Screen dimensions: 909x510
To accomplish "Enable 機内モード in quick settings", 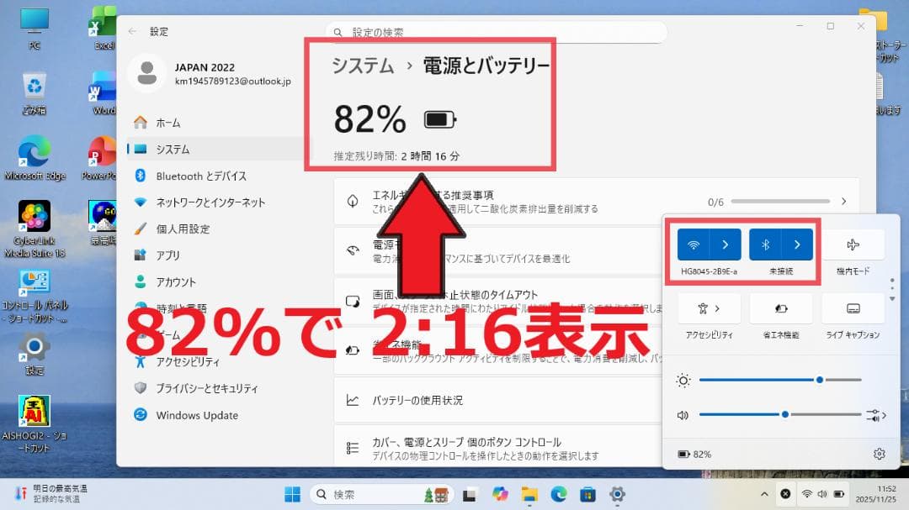I will click(853, 244).
